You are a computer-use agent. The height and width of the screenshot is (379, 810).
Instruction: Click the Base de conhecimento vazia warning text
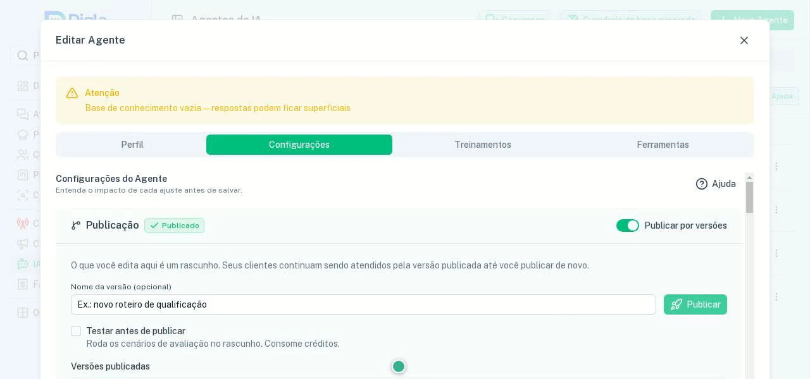[218, 108]
